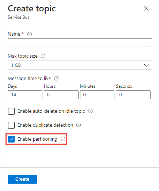Click the duplicate detection info icon

coord(79,125)
